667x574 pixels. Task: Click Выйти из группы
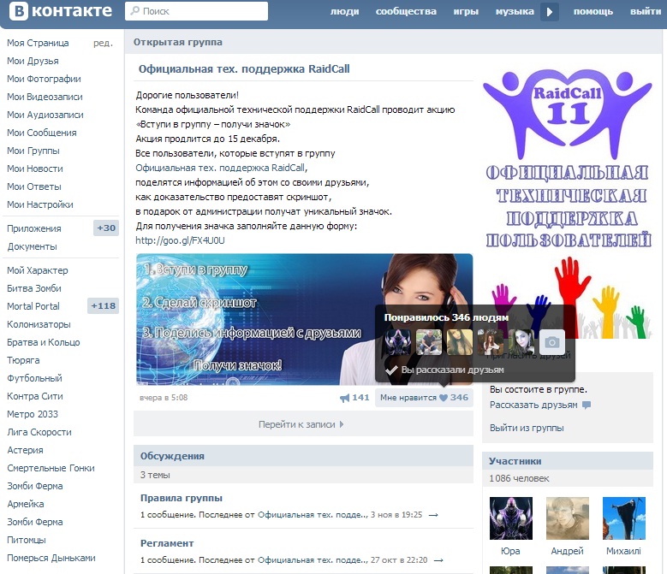(527, 428)
